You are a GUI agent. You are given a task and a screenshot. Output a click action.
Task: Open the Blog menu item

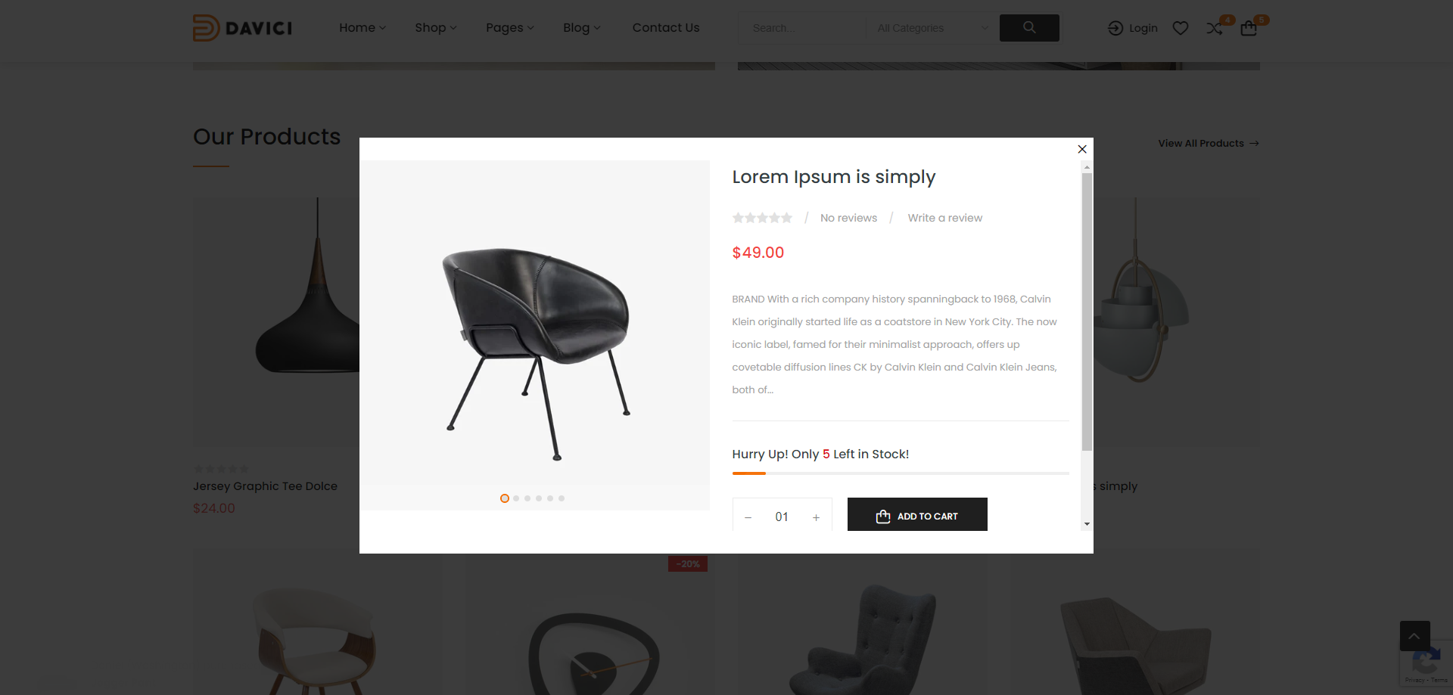pos(581,28)
